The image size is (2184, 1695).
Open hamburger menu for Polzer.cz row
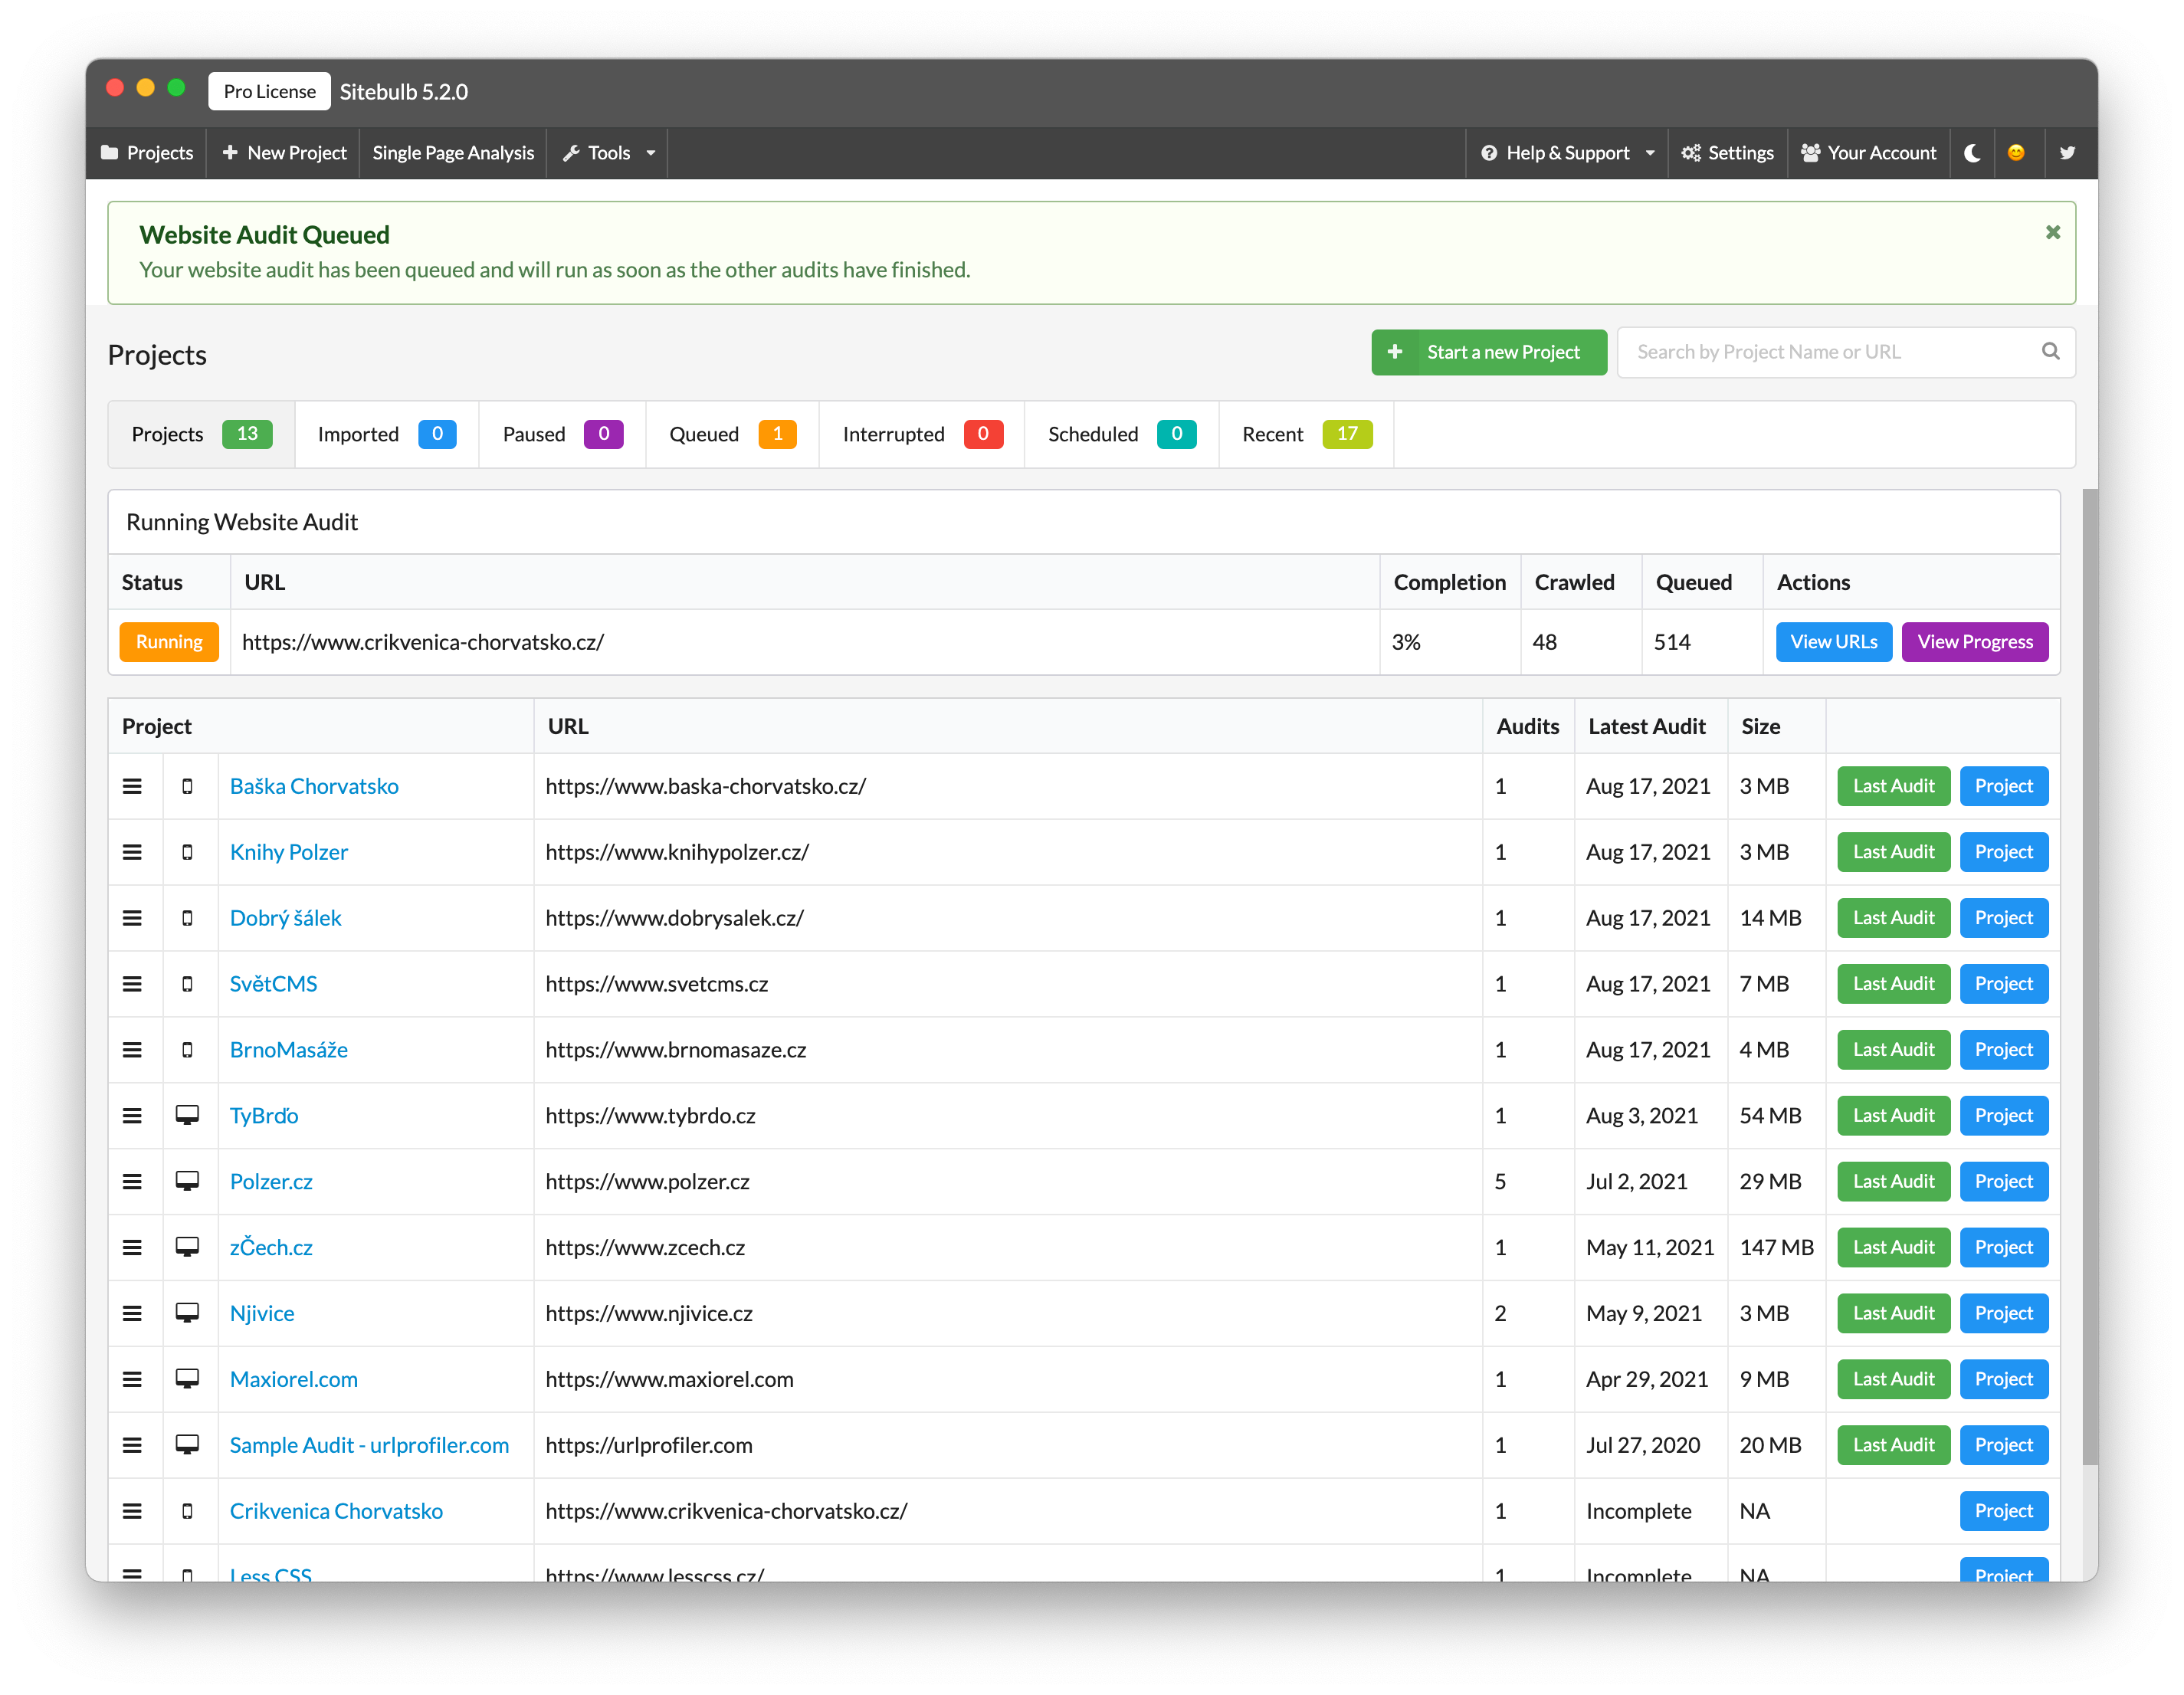pyautogui.click(x=132, y=1182)
